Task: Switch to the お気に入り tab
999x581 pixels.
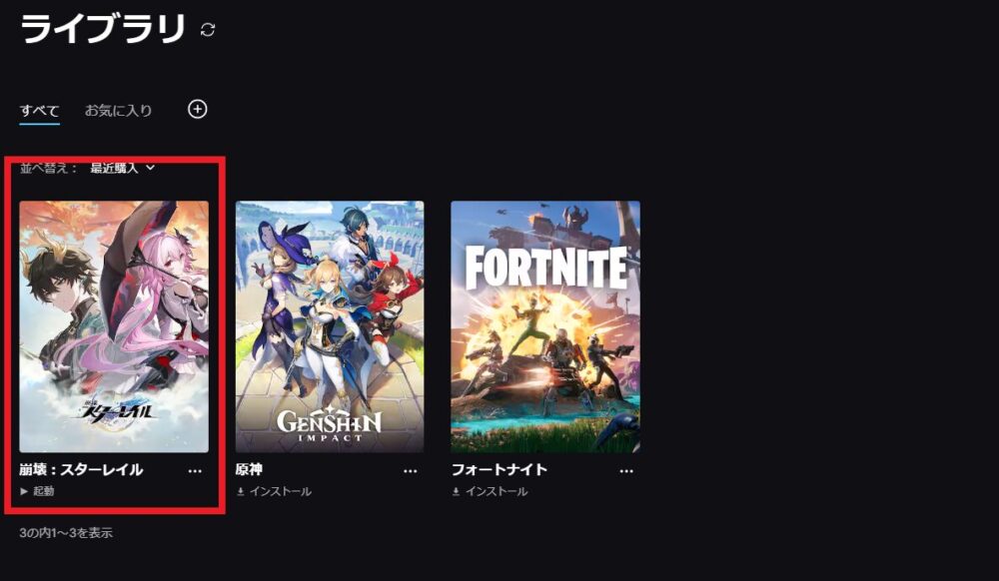Action: pyautogui.click(x=119, y=111)
